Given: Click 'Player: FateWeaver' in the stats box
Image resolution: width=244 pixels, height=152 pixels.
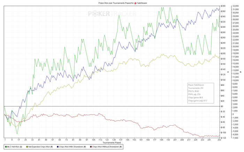Looking at the screenshot, I should coord(196,85).
